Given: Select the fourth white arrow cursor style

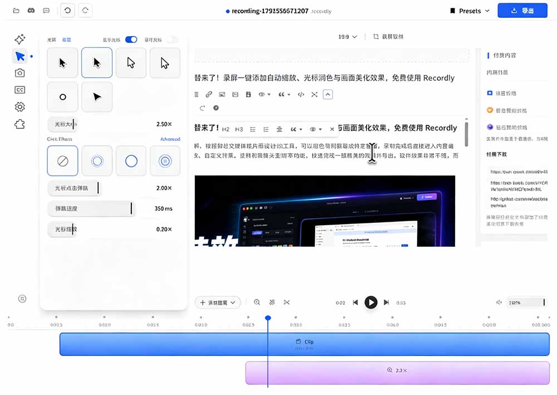Looking at the screenshot, I should pyautogui.click(x=165, y=63).
